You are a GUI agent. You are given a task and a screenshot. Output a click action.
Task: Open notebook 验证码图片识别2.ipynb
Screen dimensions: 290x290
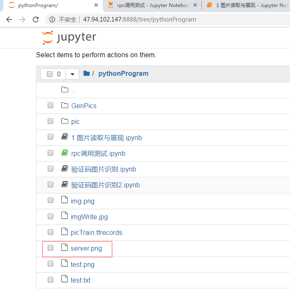click(x=106, y=185)
